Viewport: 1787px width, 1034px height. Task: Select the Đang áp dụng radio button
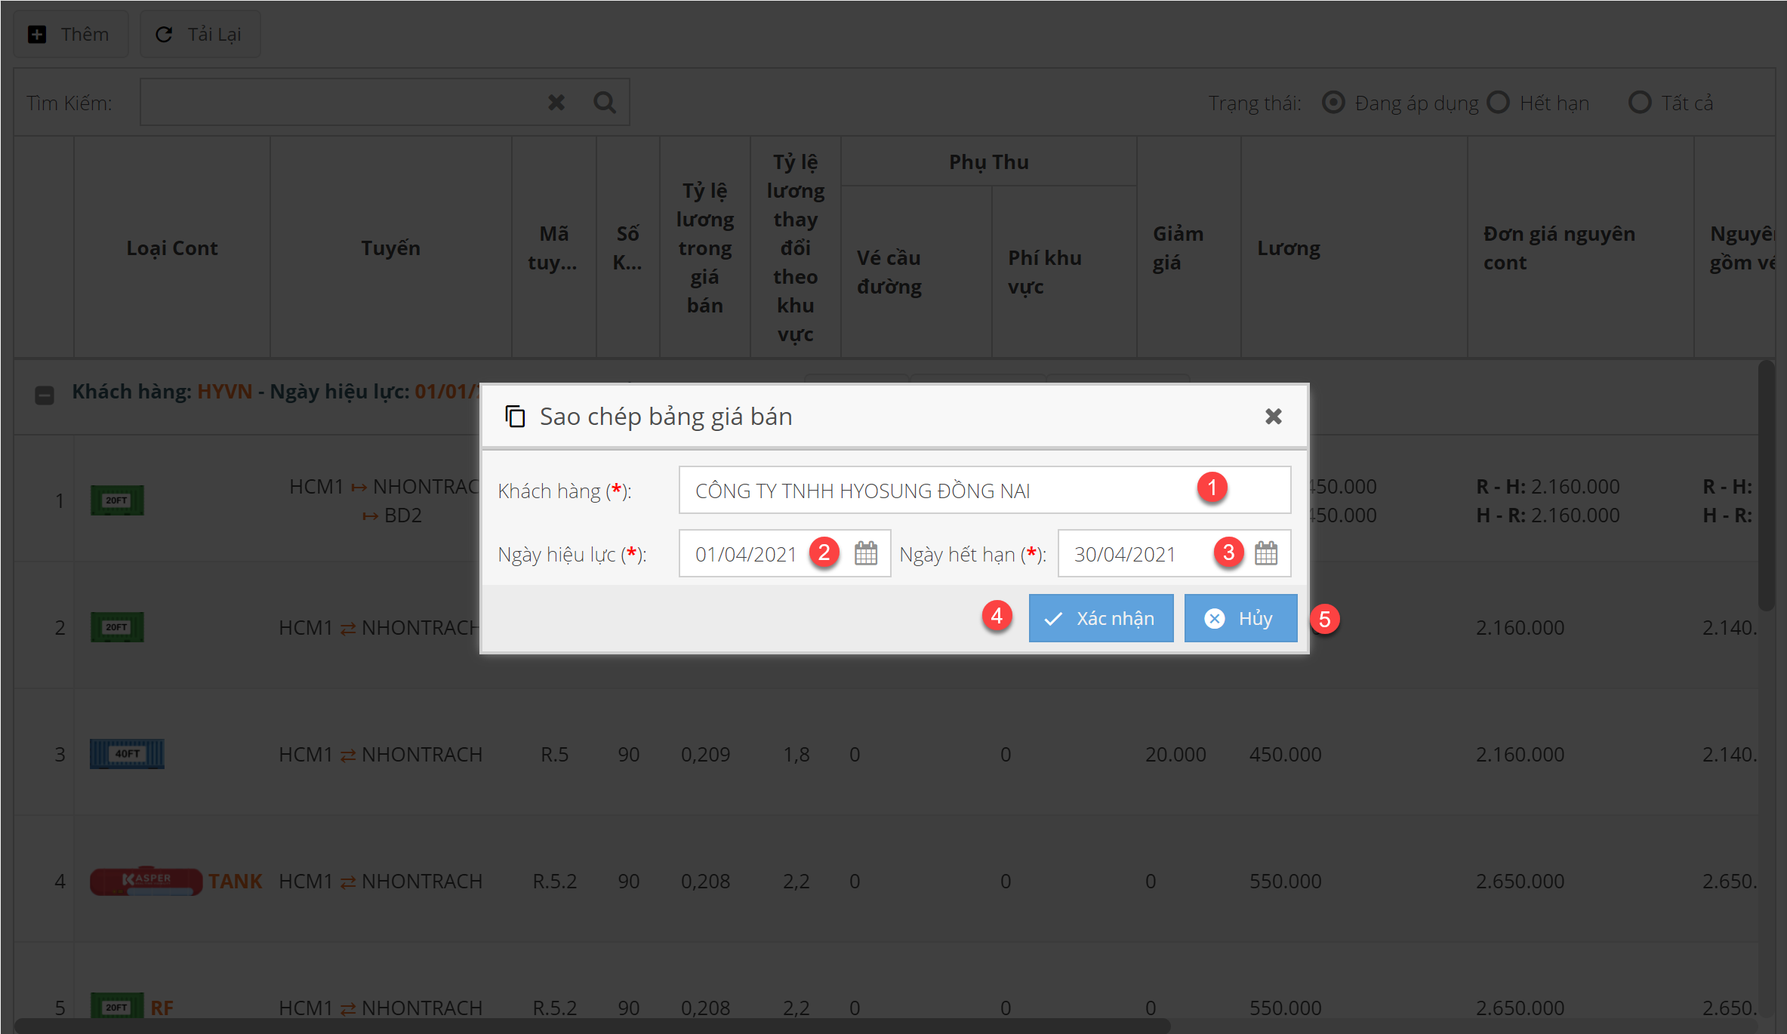(1333, 102)
